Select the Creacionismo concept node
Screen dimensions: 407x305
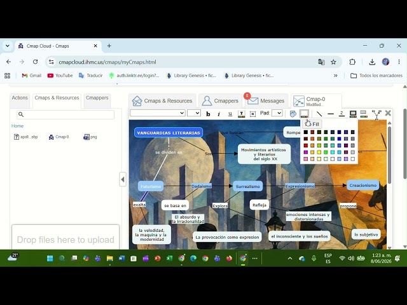point(363,185)
